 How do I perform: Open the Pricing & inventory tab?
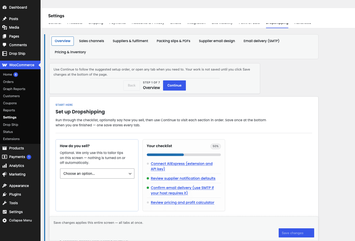point(70,52)
